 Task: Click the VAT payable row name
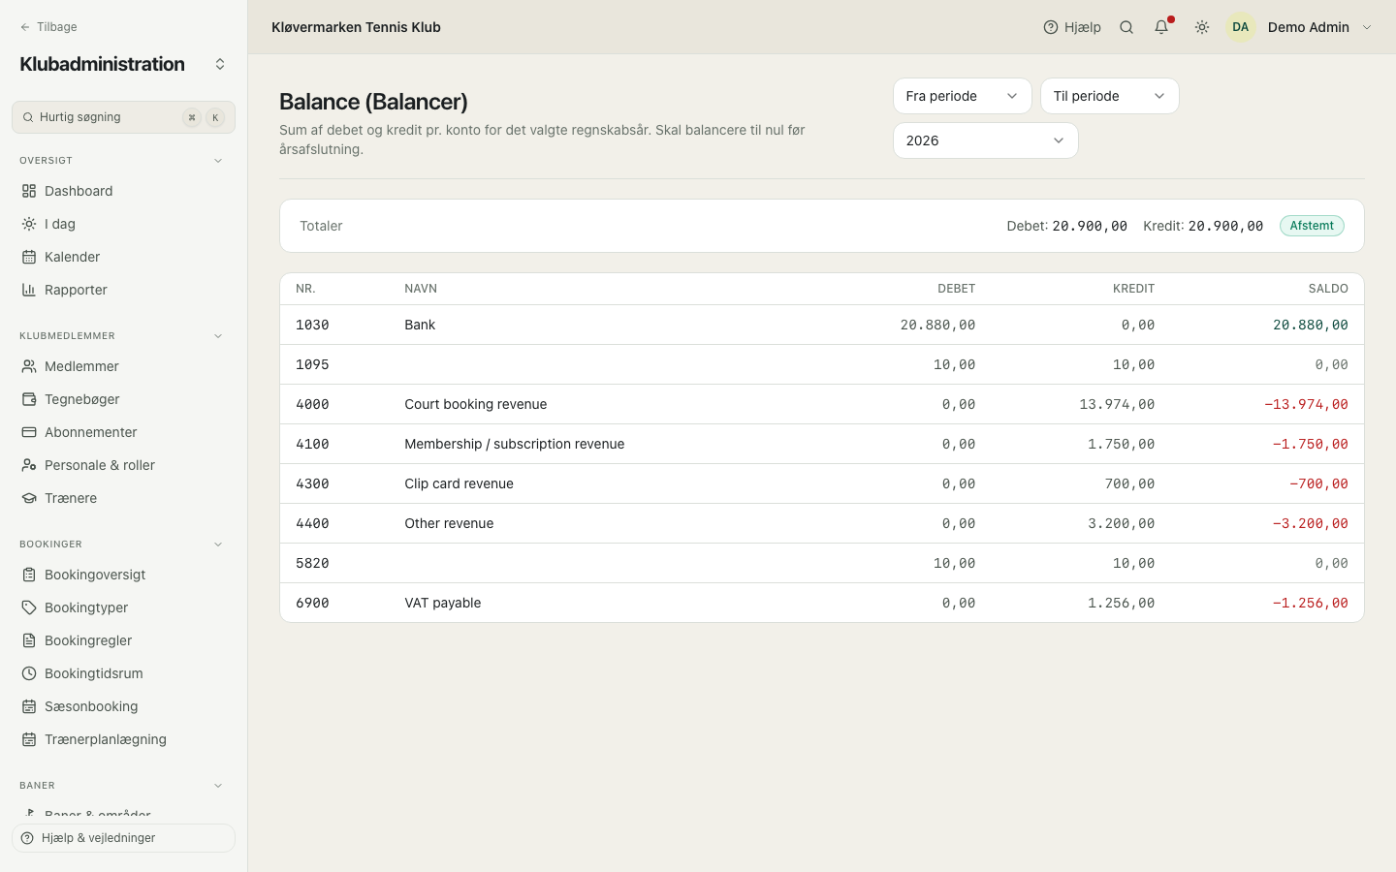(x=443, y=603)
